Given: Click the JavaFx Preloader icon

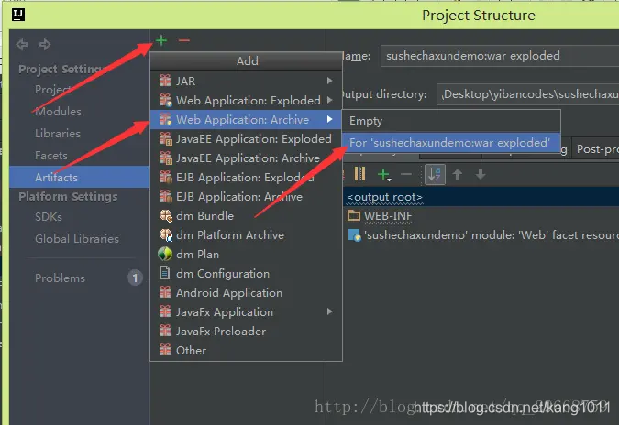Looking at the screenshot, I should (x=165, y=331).
